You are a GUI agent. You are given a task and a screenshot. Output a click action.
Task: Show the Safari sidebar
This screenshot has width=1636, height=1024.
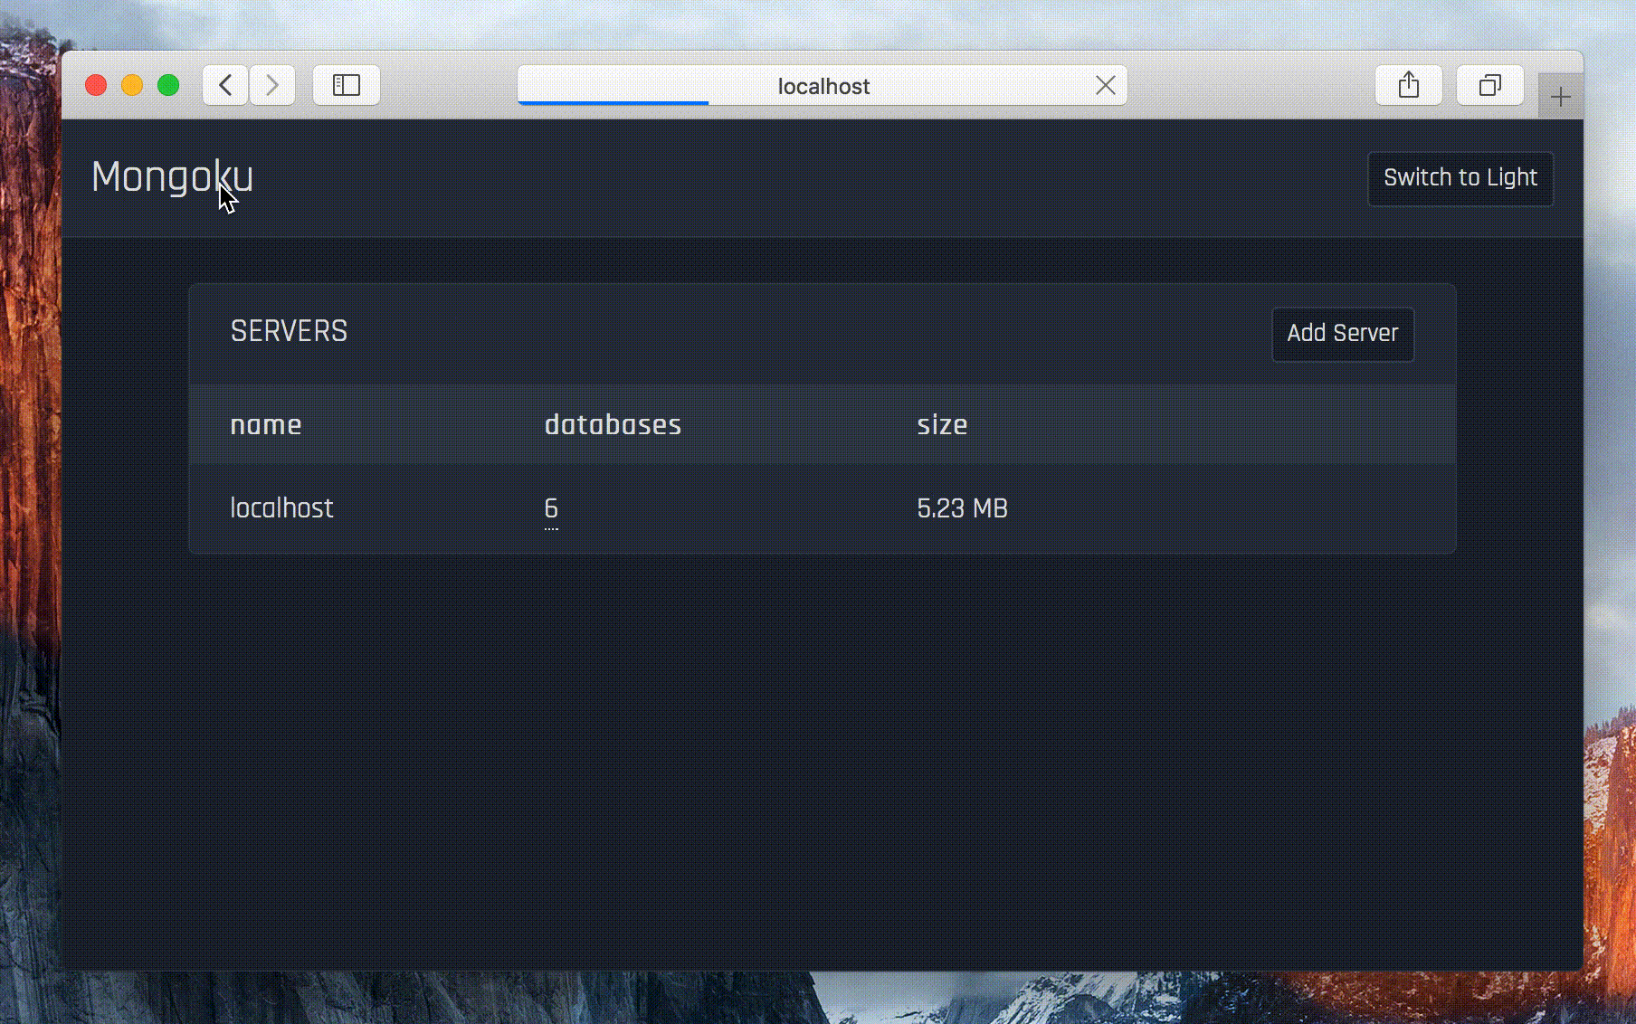click(347, 86)
